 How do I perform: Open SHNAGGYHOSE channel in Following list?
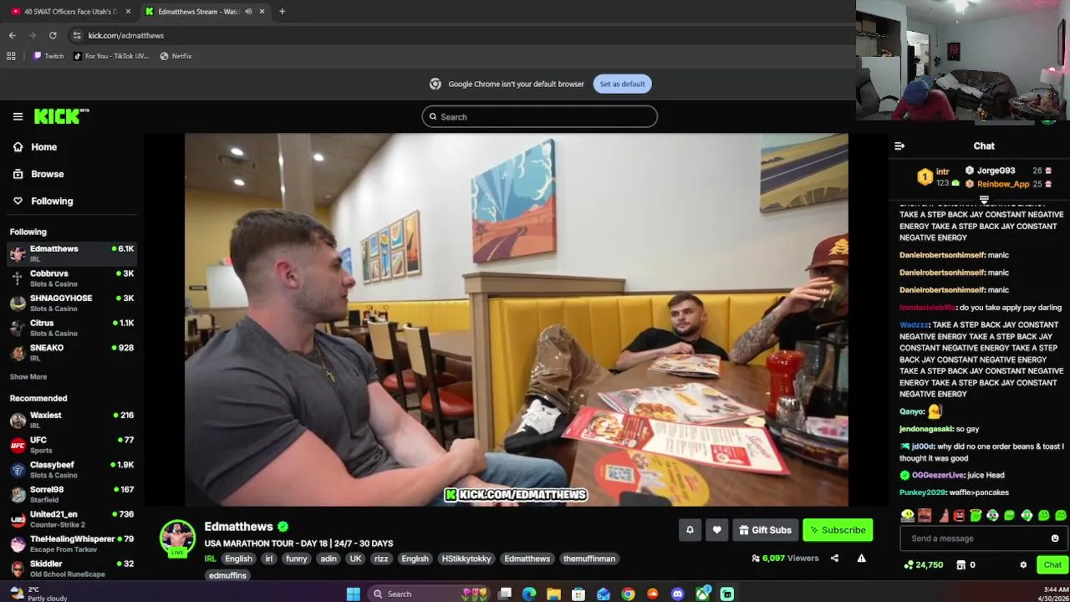[x=72, y=303]
